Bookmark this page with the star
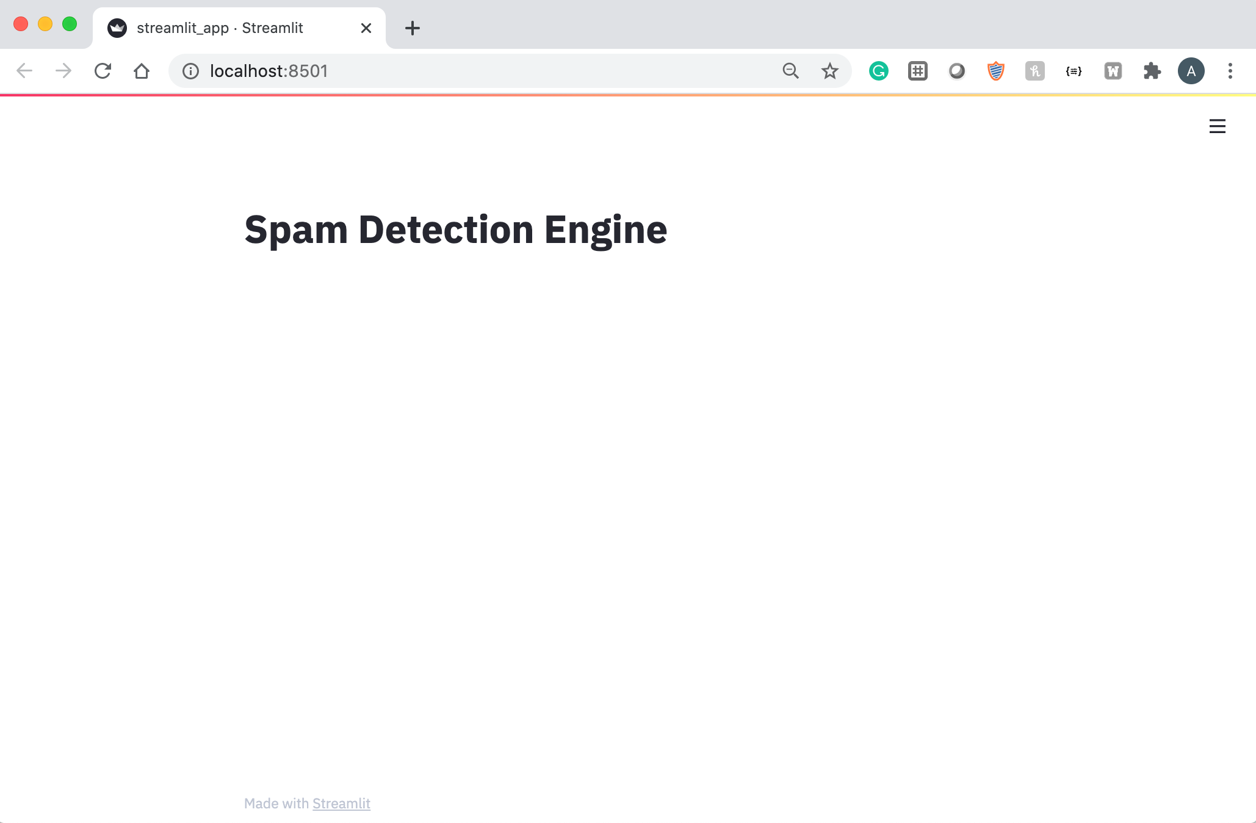Viewport: 1256px width, 823px height. (829, 71)
